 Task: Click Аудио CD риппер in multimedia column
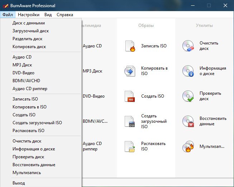(92, 146)
